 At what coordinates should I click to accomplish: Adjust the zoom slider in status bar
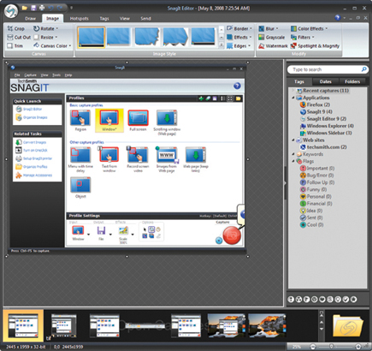point(332,347)
